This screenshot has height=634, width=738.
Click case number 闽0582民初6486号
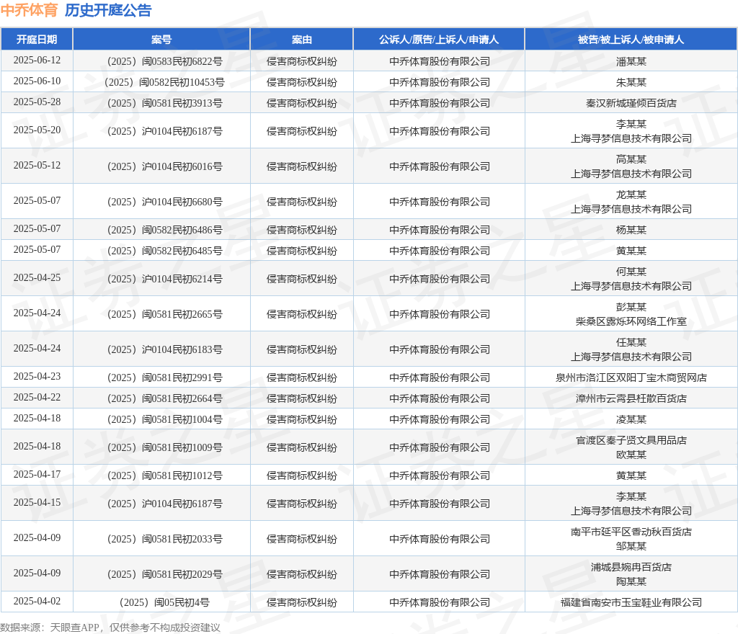[x=165, y=230]
